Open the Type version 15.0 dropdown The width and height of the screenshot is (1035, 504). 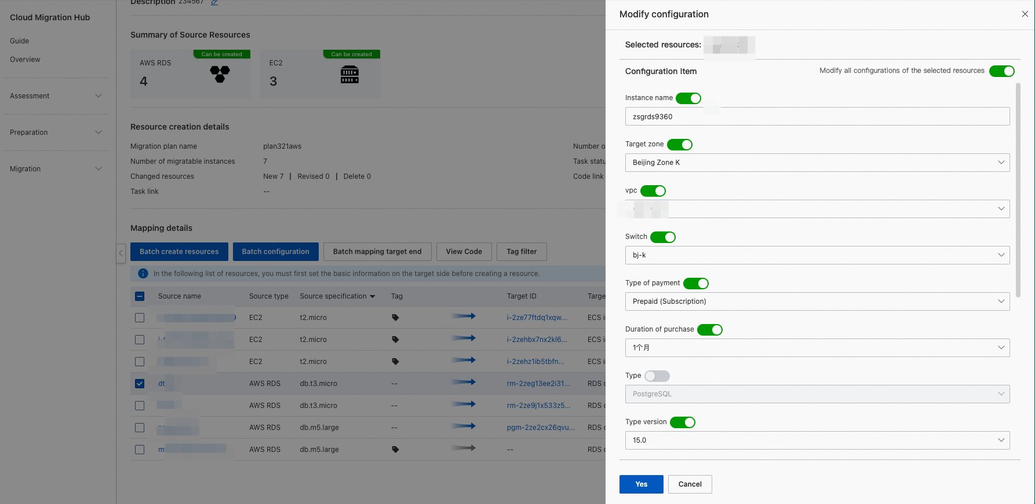click(817, 440)
